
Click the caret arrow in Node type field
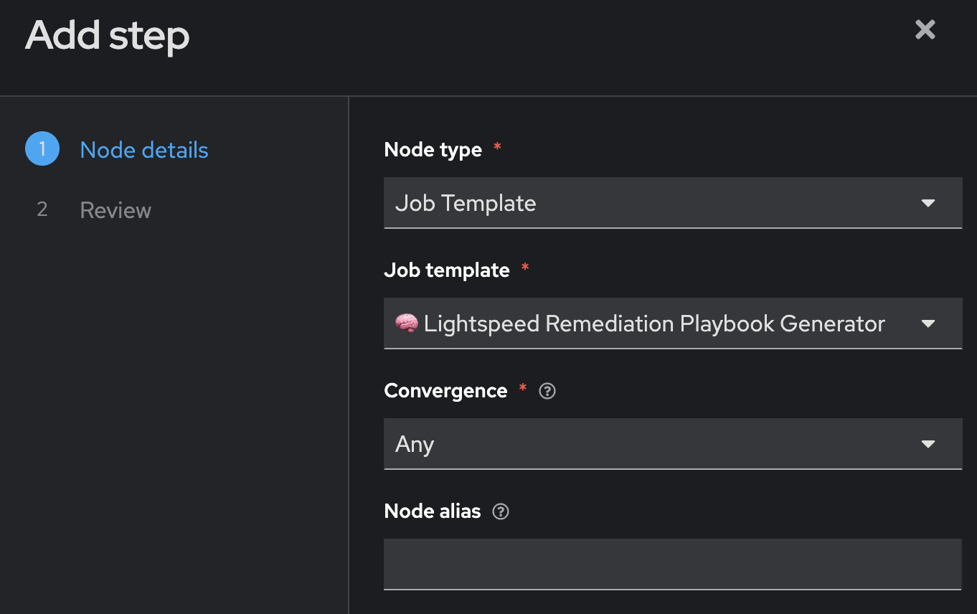click(928, 203)
